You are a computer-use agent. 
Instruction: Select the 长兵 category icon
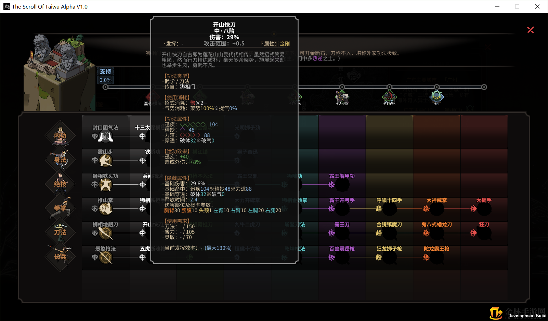[x=60, y=257]
